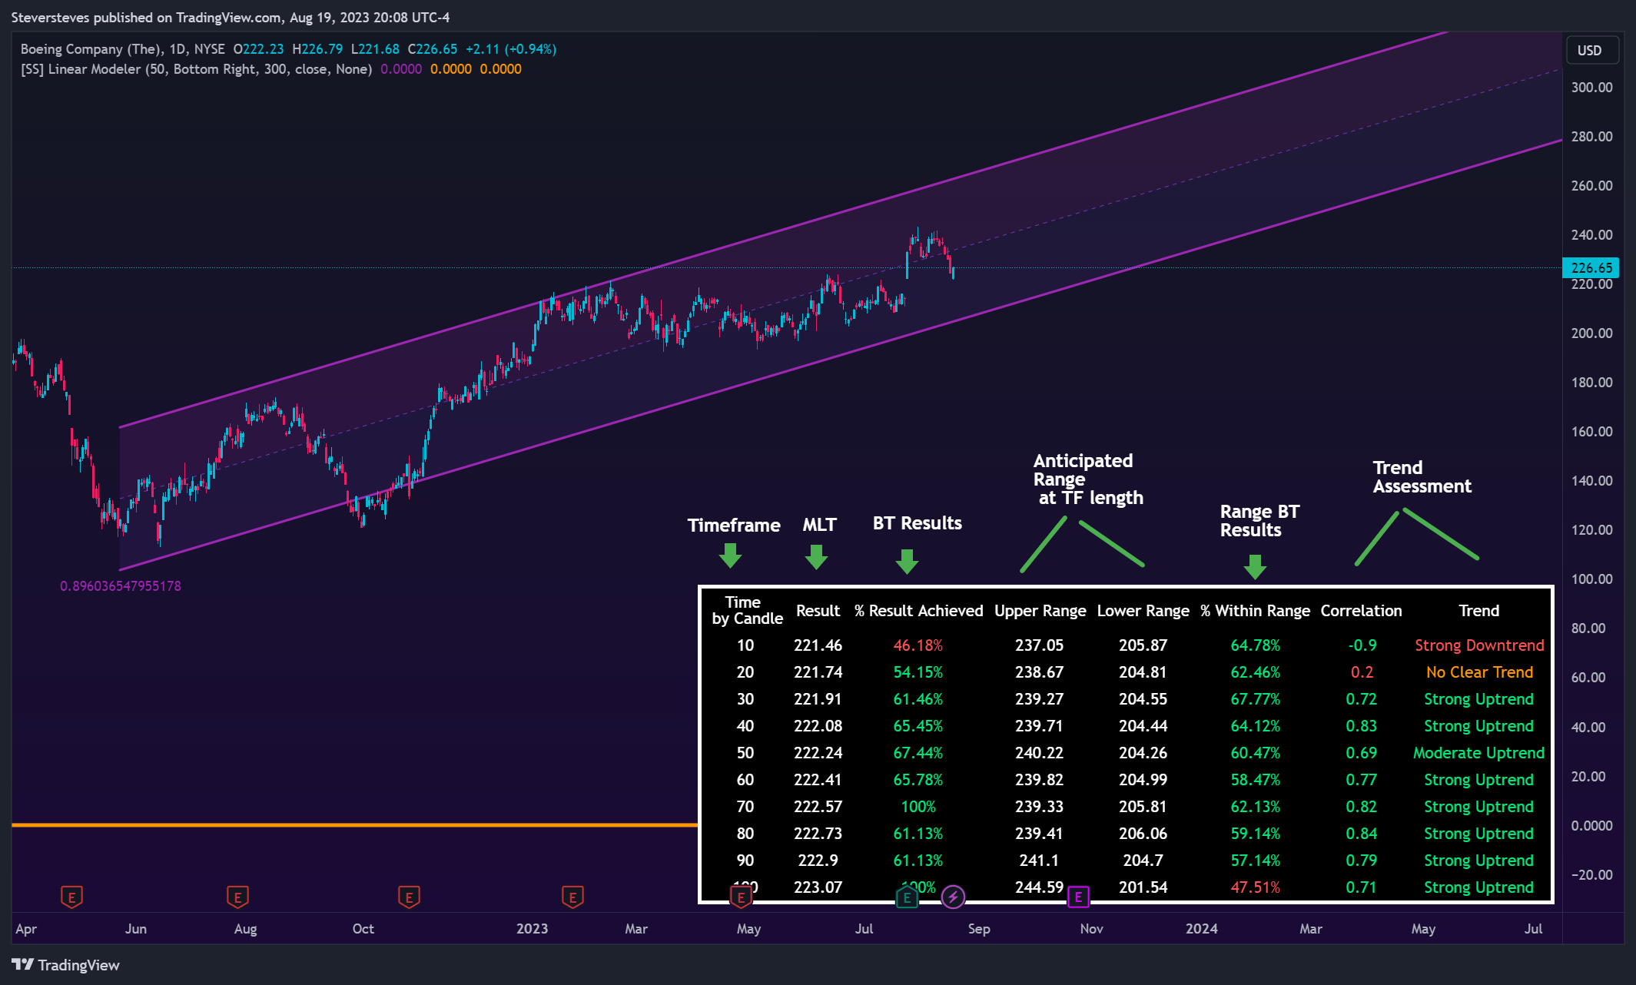Click the 100.00 price axis label
This screenshot has width=1636, height=985.
point(1591,579)
